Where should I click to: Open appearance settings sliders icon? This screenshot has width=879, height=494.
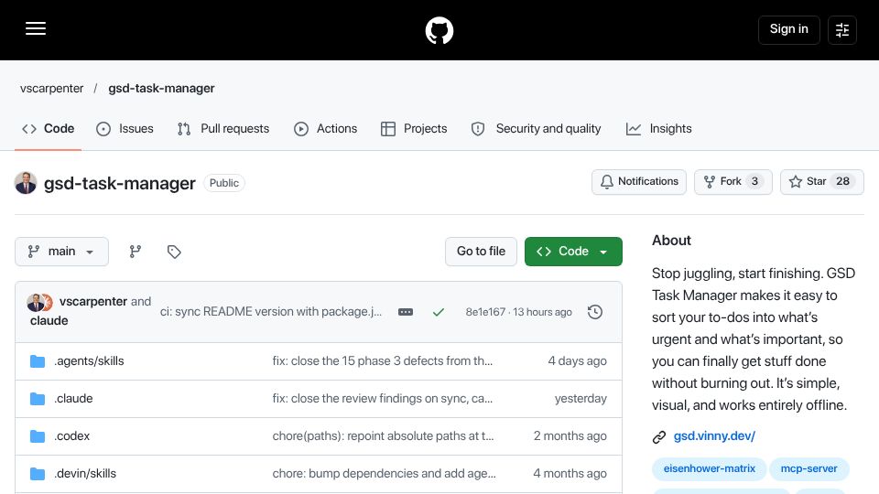pos(842,29)
